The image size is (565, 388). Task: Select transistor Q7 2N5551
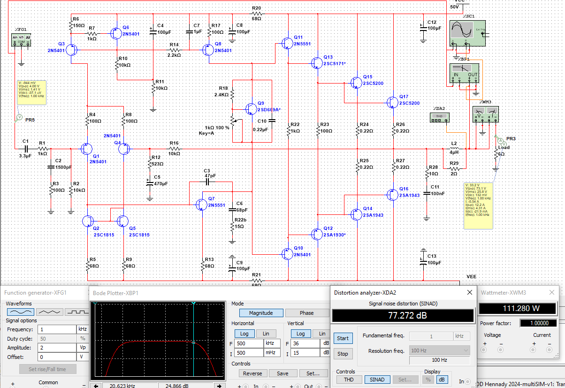click(202, 205)
